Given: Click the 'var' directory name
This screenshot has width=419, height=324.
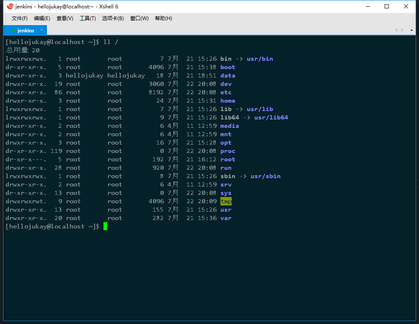Looking at the screenshot, I should point(226,218).
